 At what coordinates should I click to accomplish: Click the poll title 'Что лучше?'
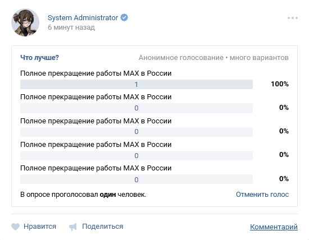pos(40,58)
